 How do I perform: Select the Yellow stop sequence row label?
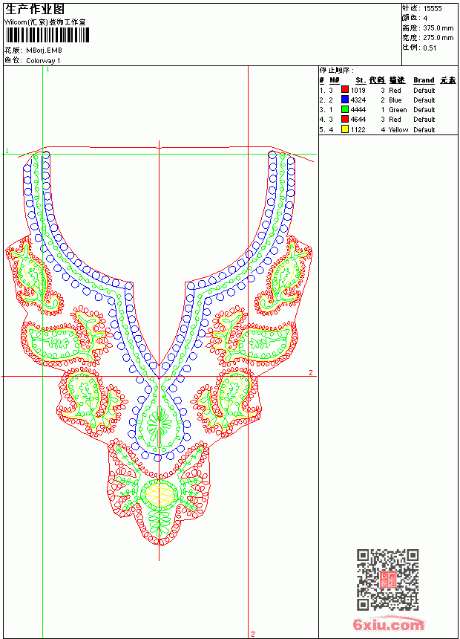[398, 129]
